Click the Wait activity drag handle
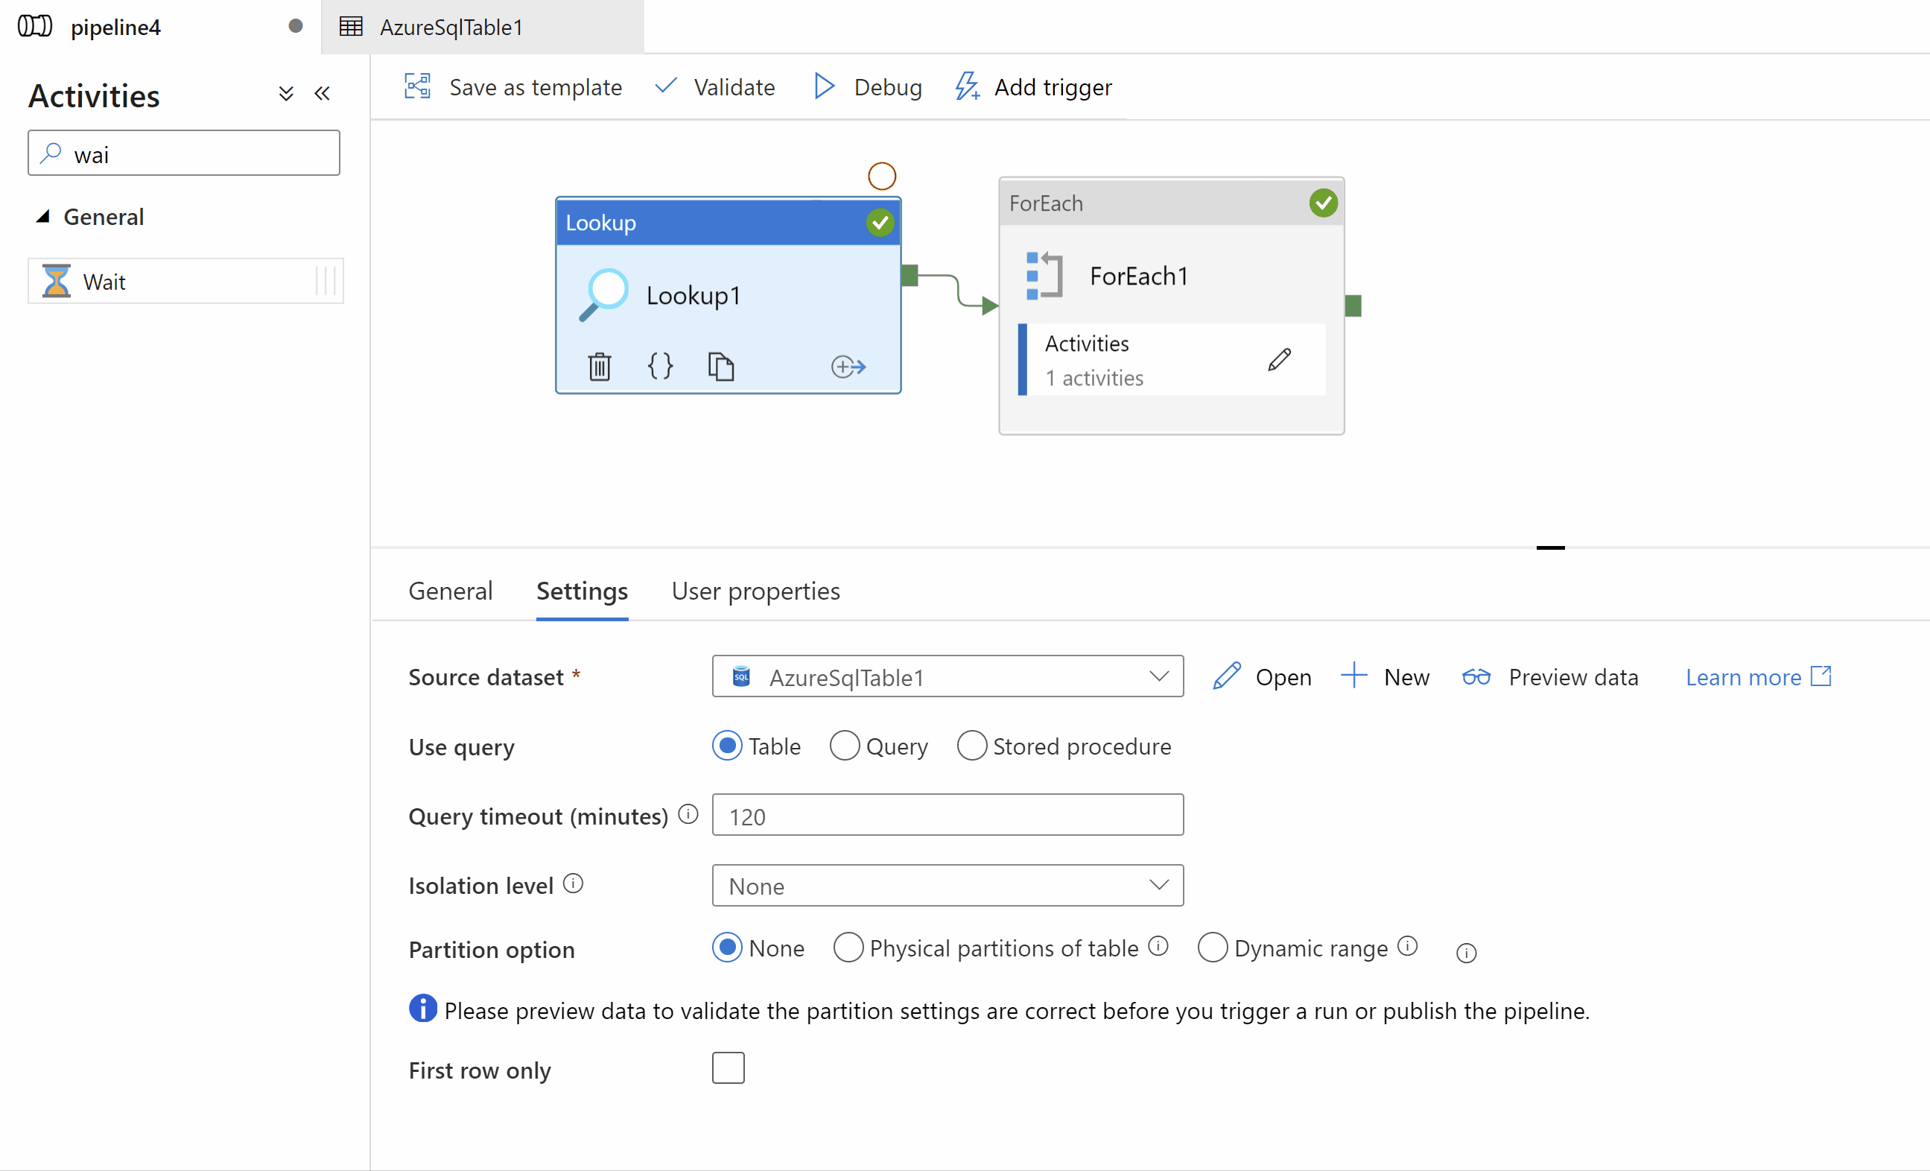The width and height of the screenshot is (1930, 1171). pos(326,280)
